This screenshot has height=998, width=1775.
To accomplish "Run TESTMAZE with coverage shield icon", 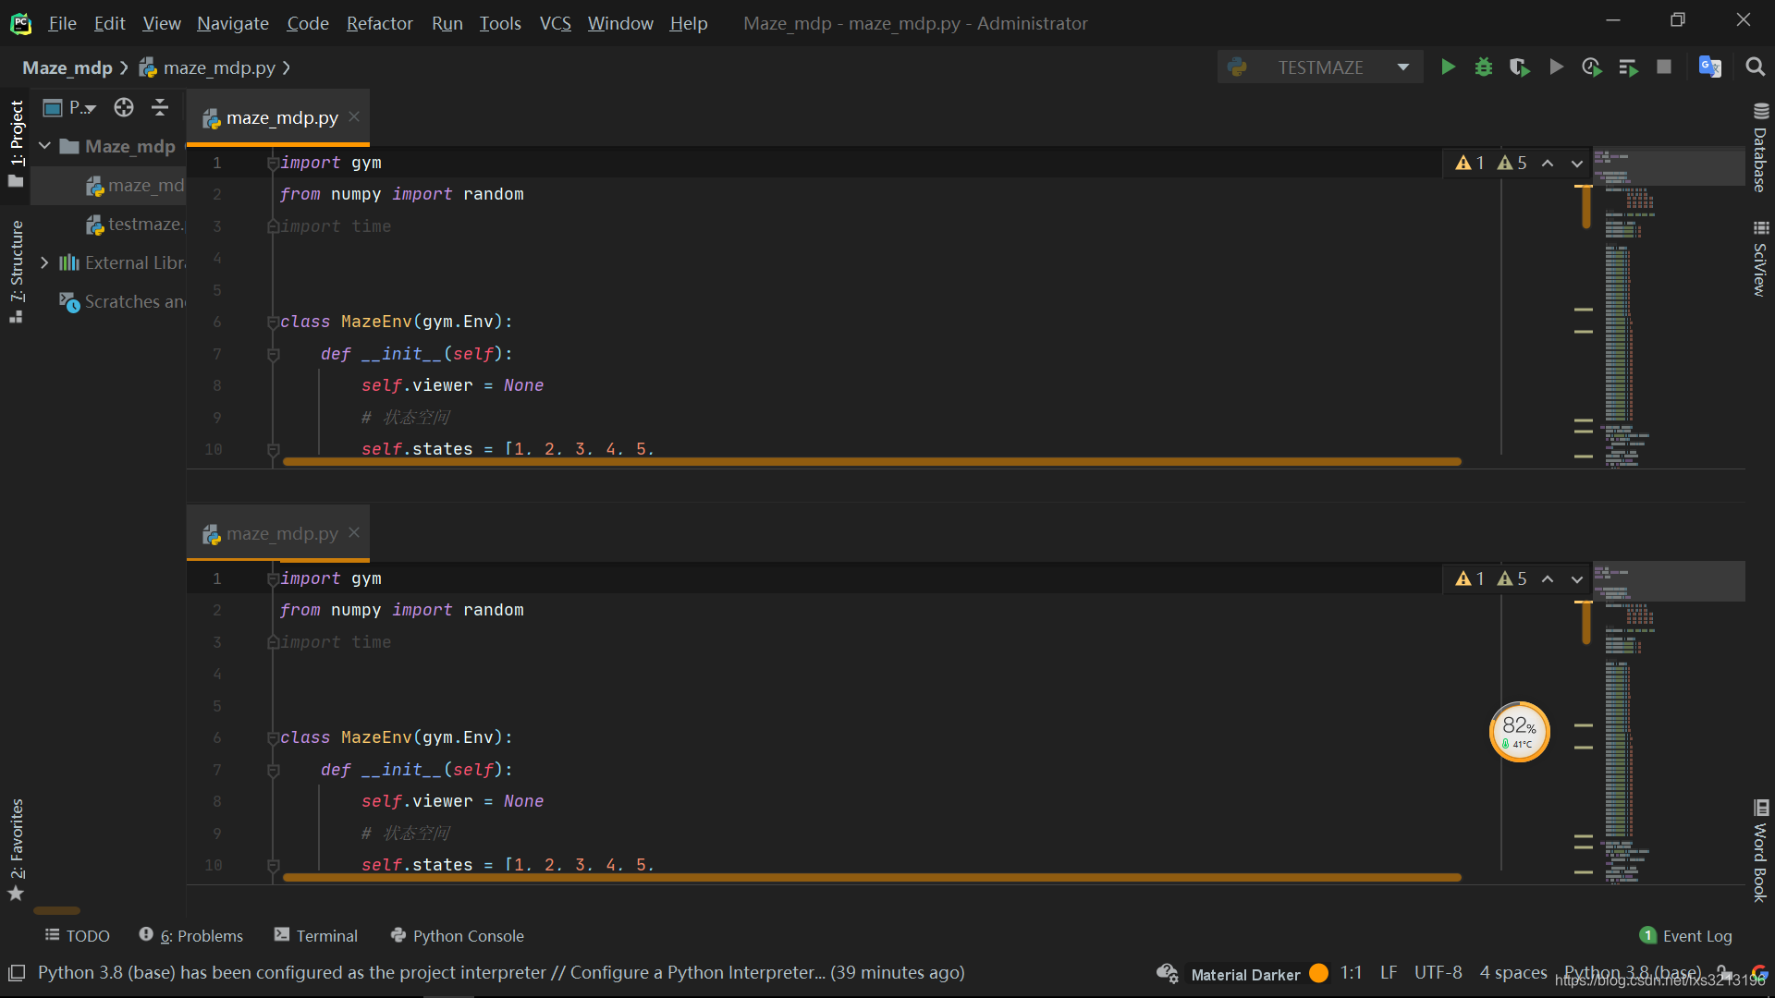I will pos(1519,67).
